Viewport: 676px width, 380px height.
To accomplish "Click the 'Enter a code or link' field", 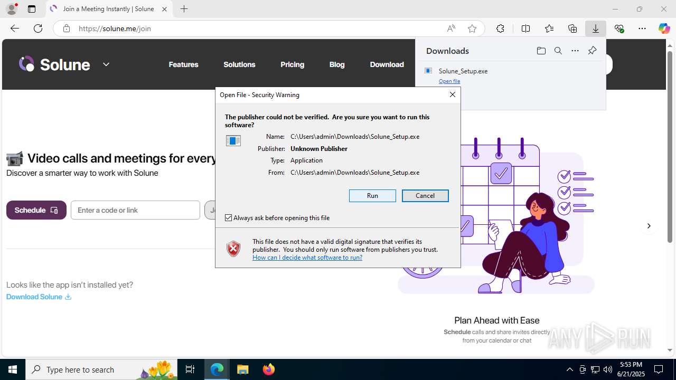I will pos(135,210).
